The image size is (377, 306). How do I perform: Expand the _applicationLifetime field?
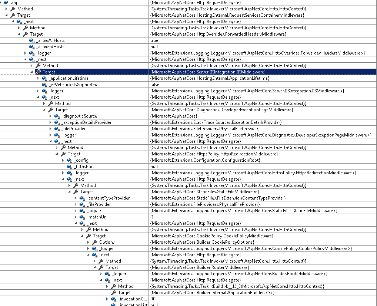pos(38,78)
